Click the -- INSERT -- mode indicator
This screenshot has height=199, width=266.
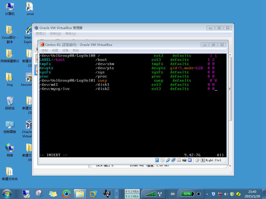click(x=54, y=155)
